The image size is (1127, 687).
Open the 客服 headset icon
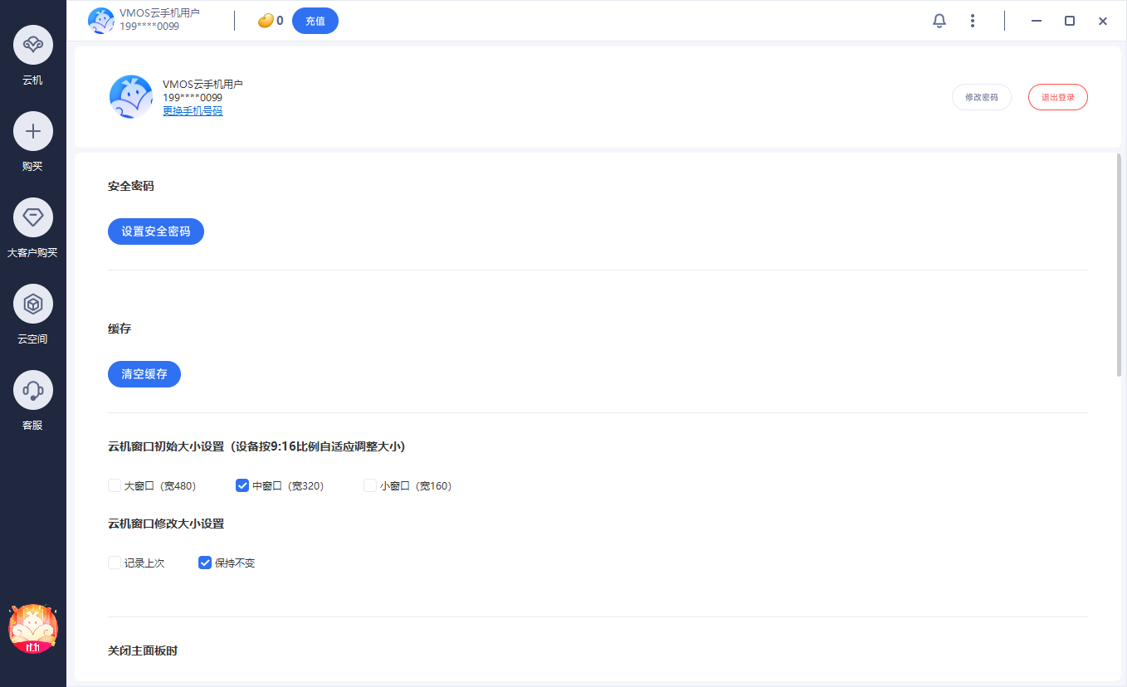click(33, 390)
